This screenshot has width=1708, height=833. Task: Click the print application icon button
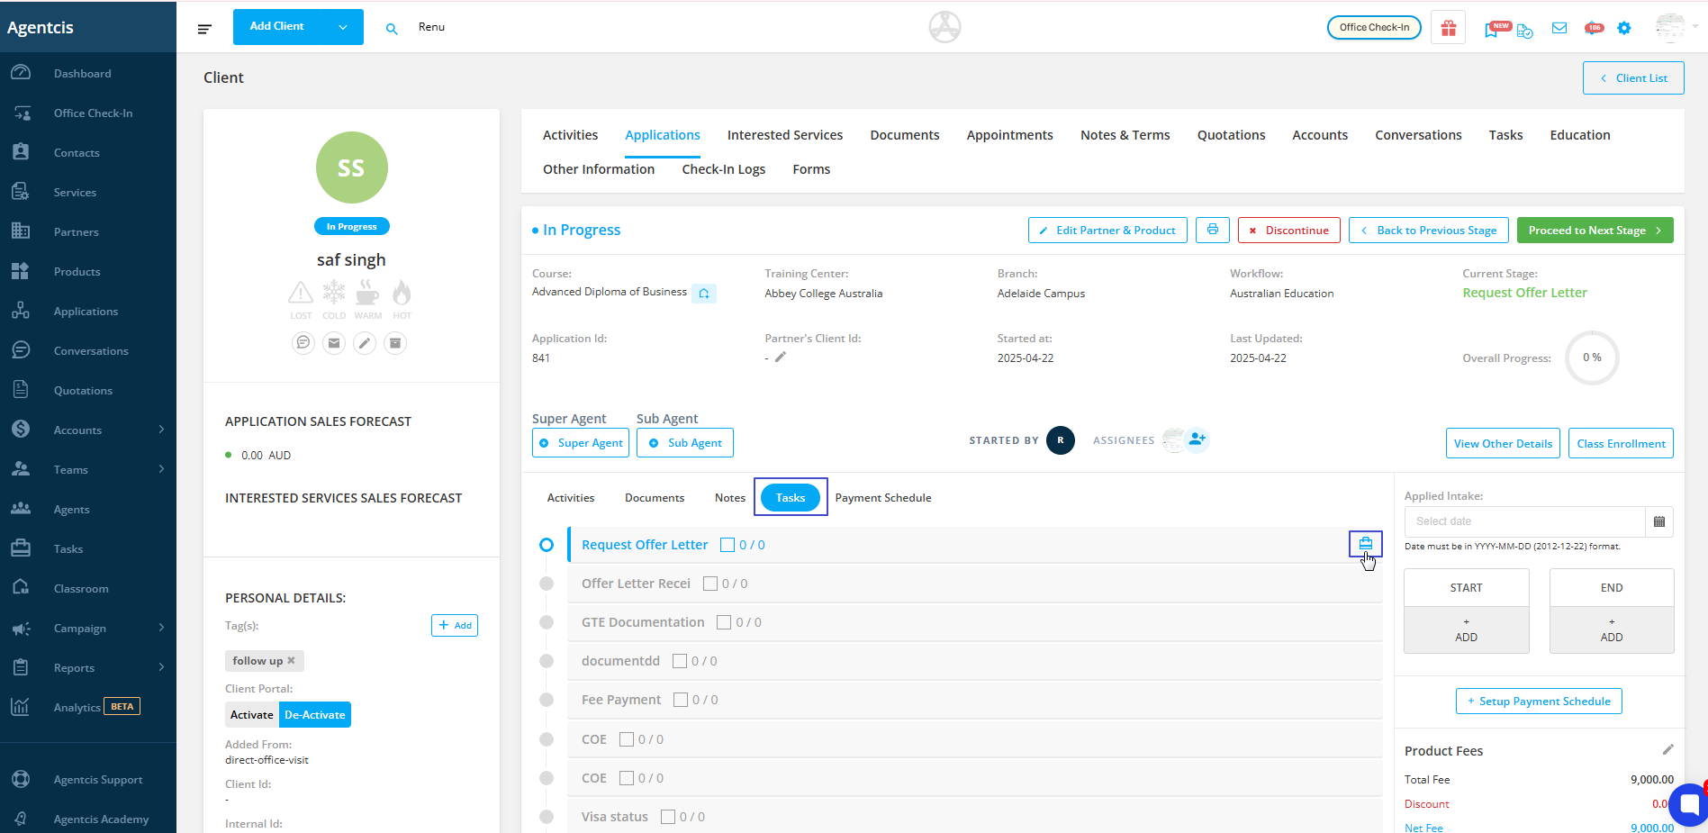coord(1213,230)
